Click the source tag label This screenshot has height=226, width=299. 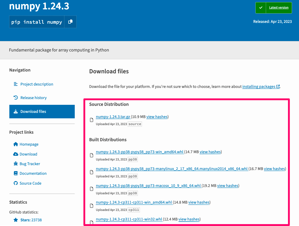pyautogui.click(x=135, y=124)
